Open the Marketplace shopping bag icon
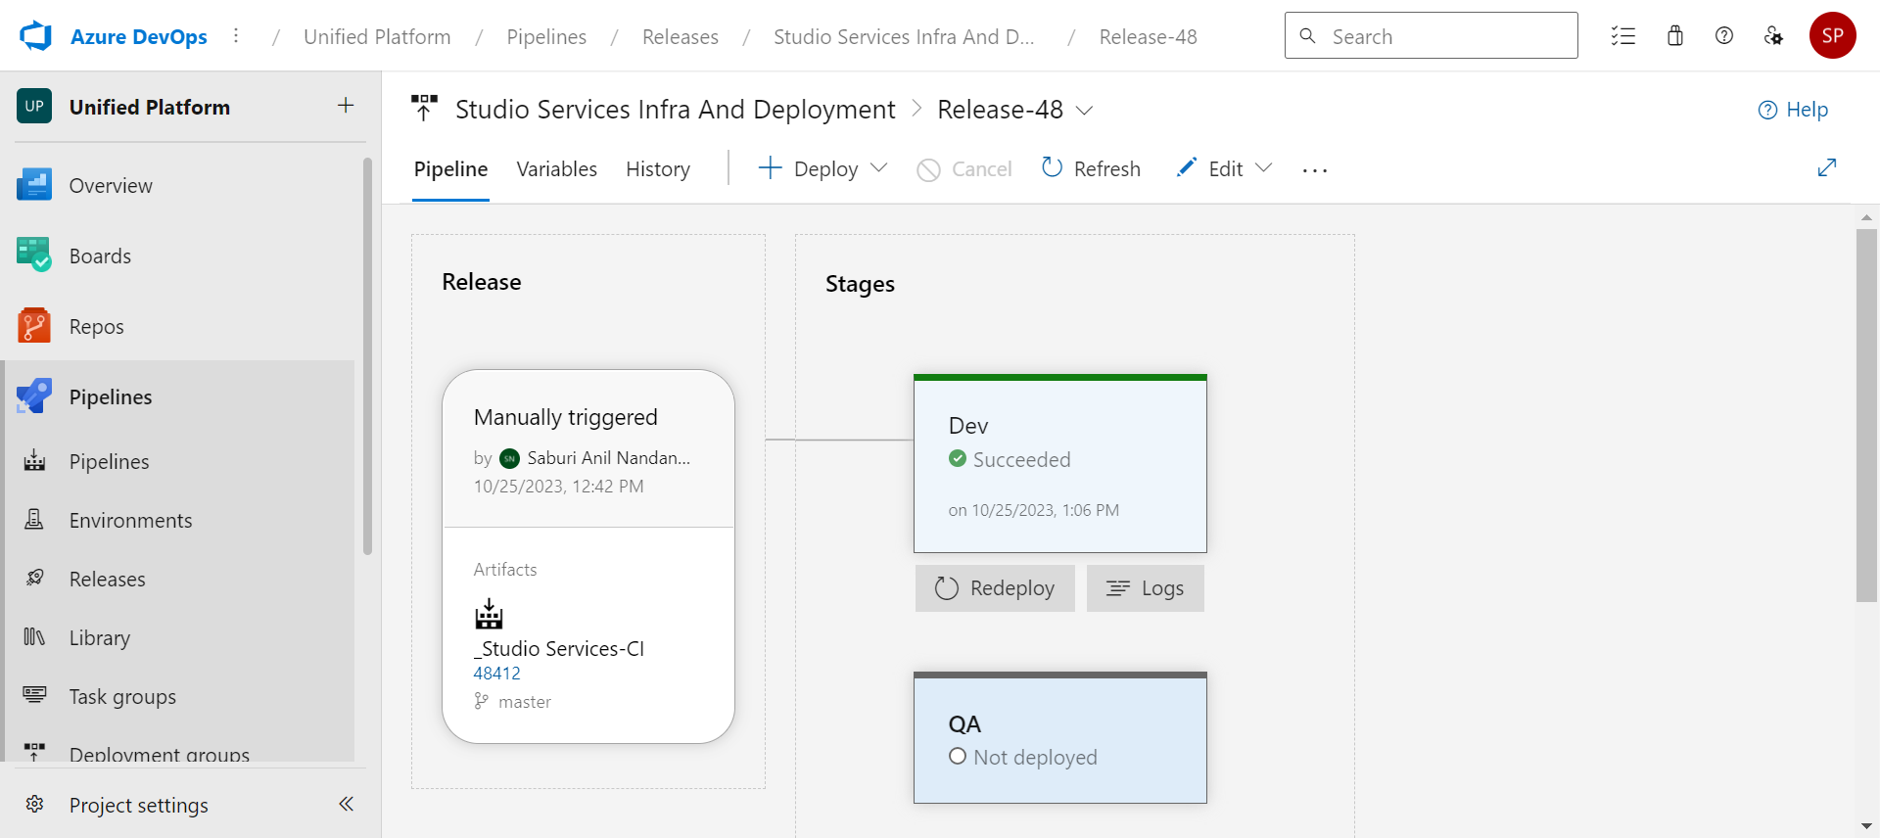Image resolution: width=1880 pixels, height=838 pixels. click(1675, 36)
